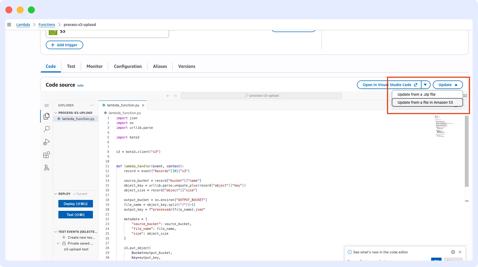Open the AWS Lambda view icon
478x267 pixels.
[47, 168]
